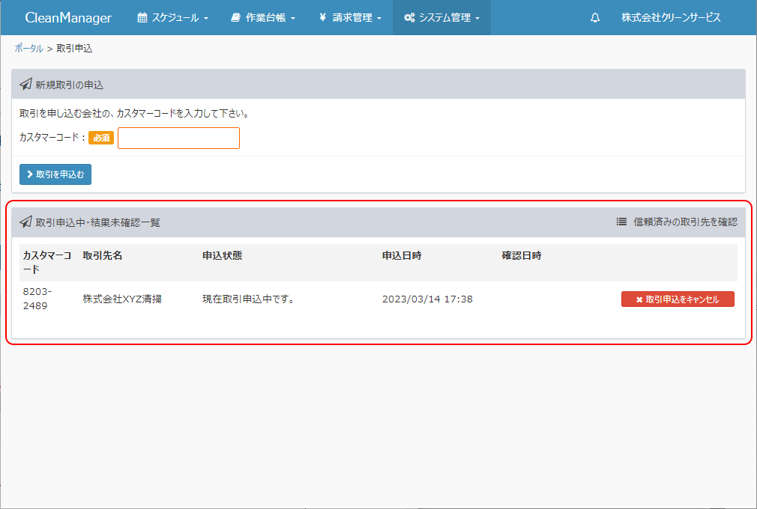Click the list icon beside 信頼済みの取引先を確認
Viewport: 757px width, 509px height.
click(621, 222)
